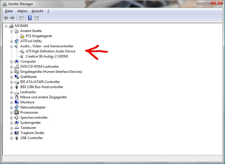Maximize the Geräte-Manager window

pos(207,3)
